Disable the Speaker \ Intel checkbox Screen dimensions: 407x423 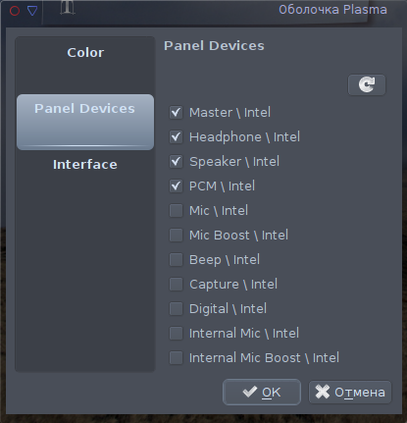click(x=176, y=162)
